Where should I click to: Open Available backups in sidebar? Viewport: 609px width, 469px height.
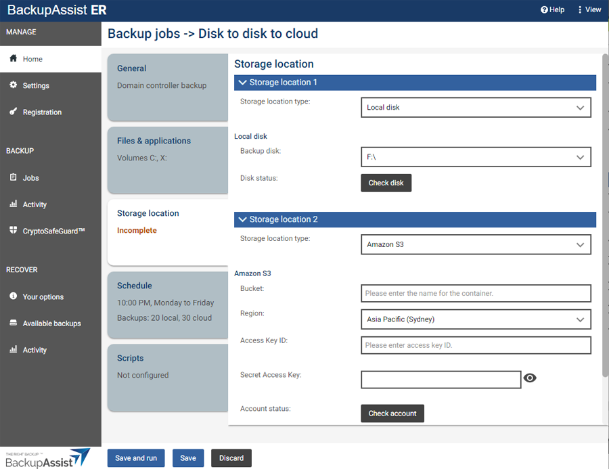coord(51,323)
